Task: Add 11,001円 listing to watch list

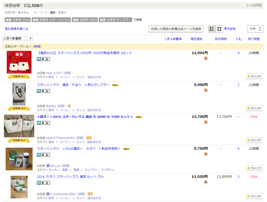Action: point(254,76)
